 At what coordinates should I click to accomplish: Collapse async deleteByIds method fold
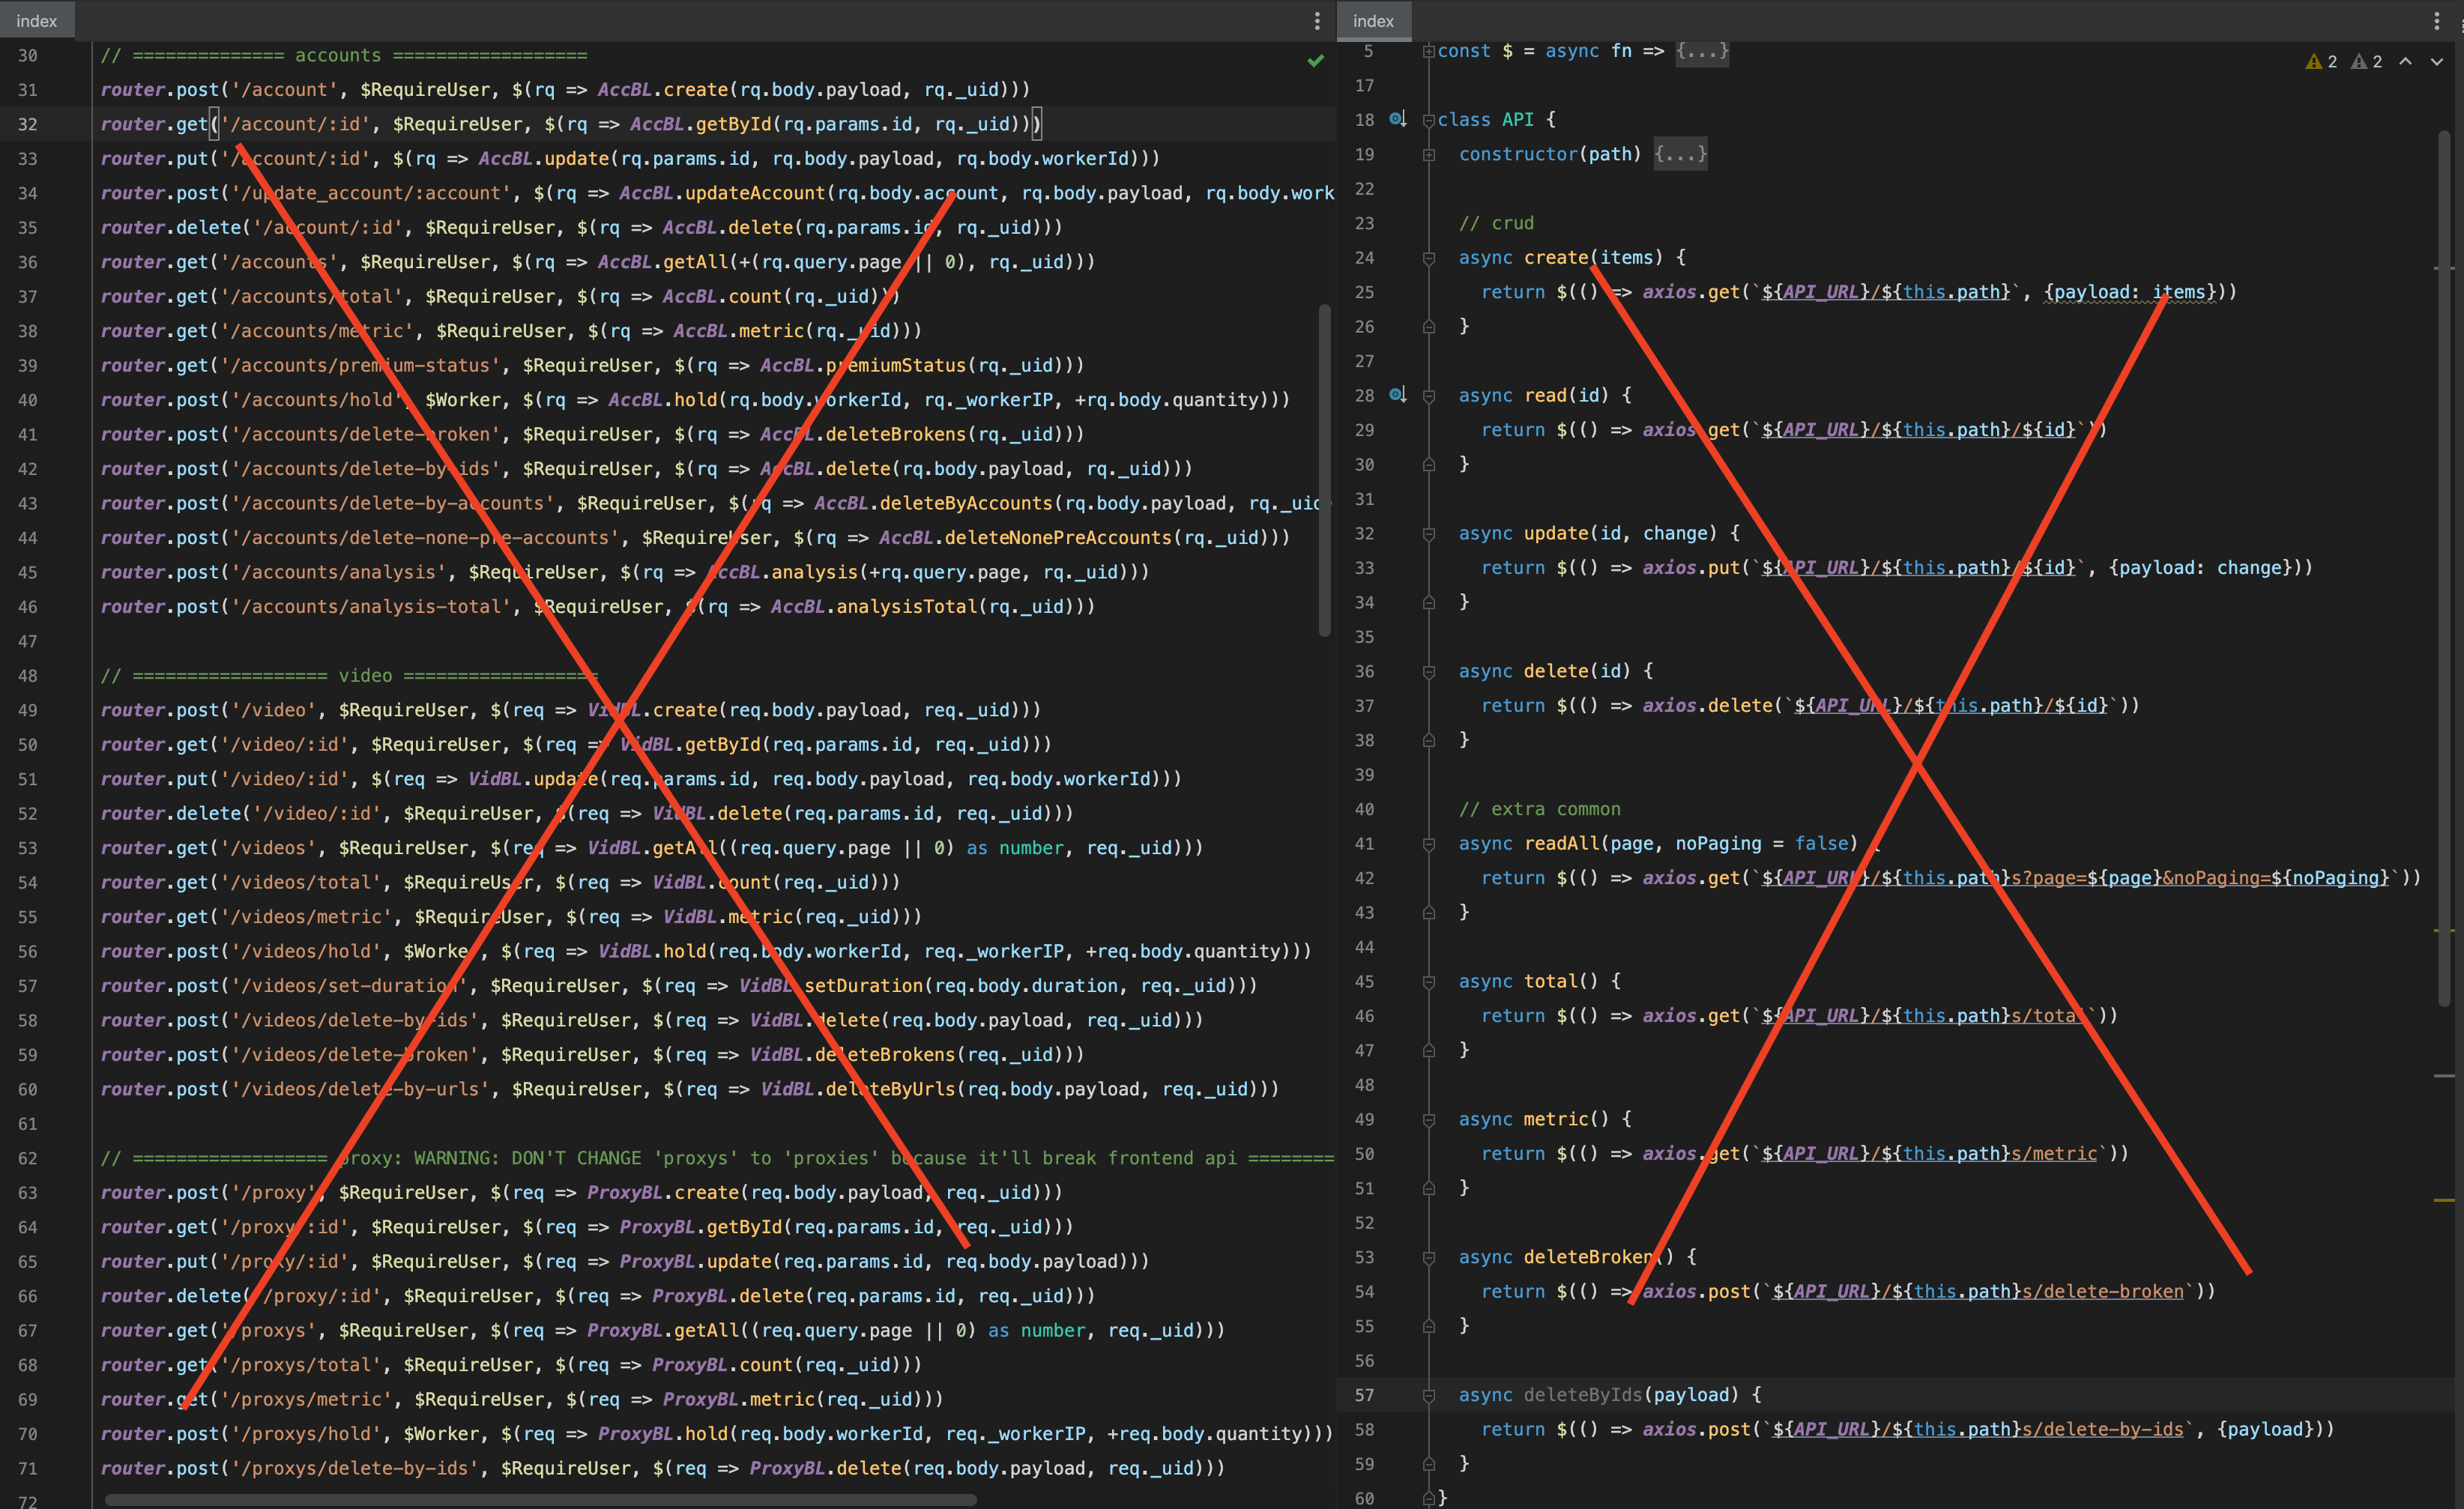[x=1429, y=1395]
